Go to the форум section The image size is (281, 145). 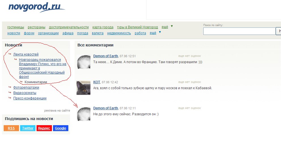pyautogui.click(x=29, y=33)
